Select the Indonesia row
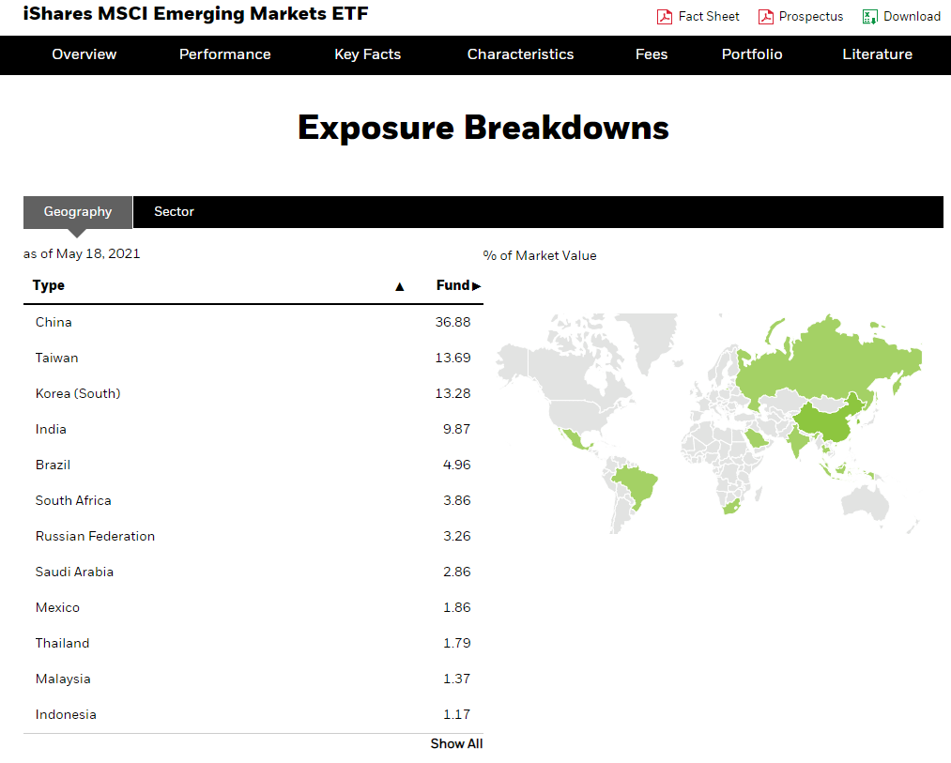951x763 pixels. click(253, 715)
